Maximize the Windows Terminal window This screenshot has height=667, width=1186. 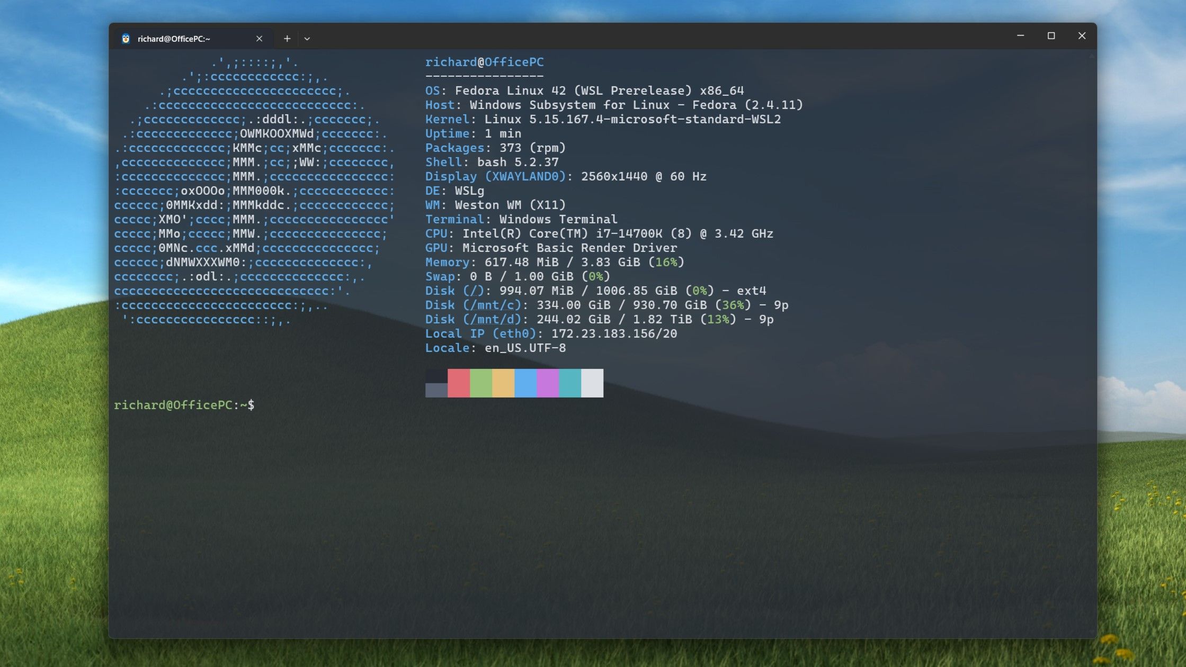coord(1051,35)
